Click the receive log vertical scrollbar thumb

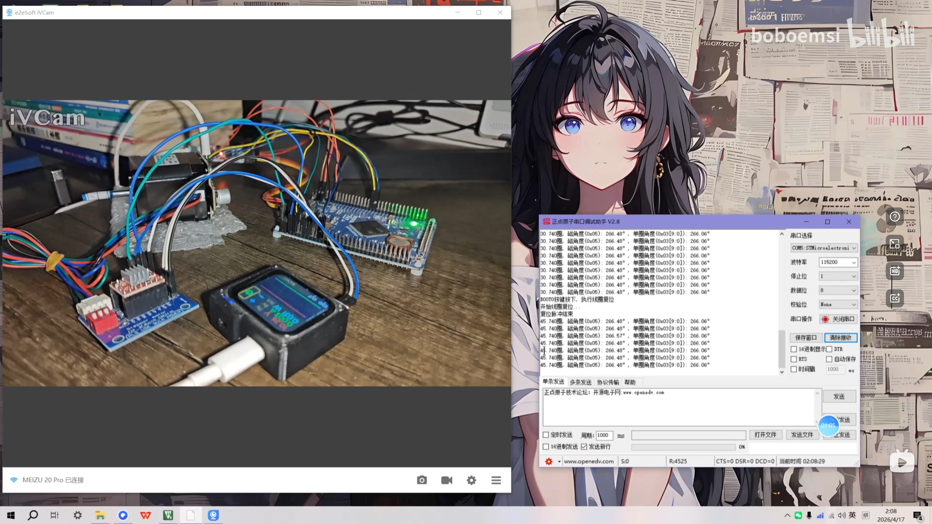pyautogui.click(x=781, y=349)
